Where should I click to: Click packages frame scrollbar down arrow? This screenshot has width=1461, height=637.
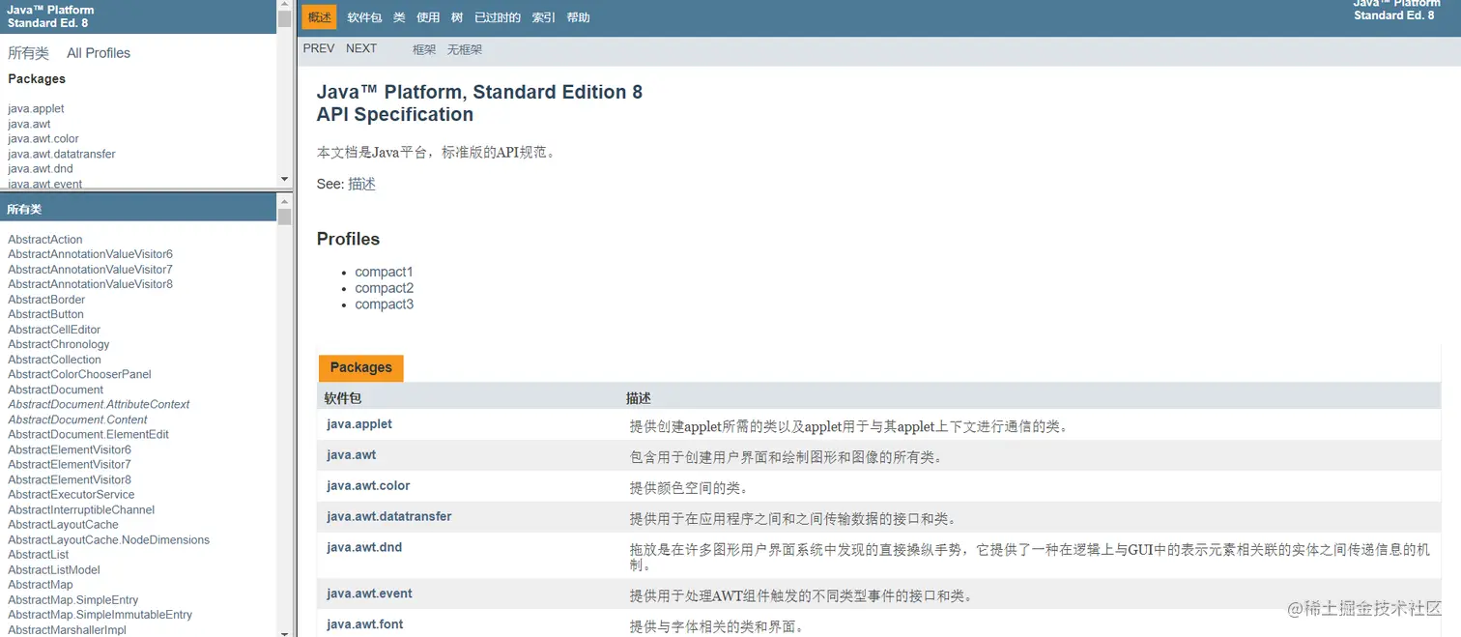[x=284, y=179]
